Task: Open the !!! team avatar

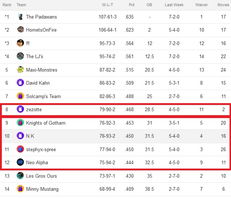Action: pyautogui.click(x=20, y=43)
